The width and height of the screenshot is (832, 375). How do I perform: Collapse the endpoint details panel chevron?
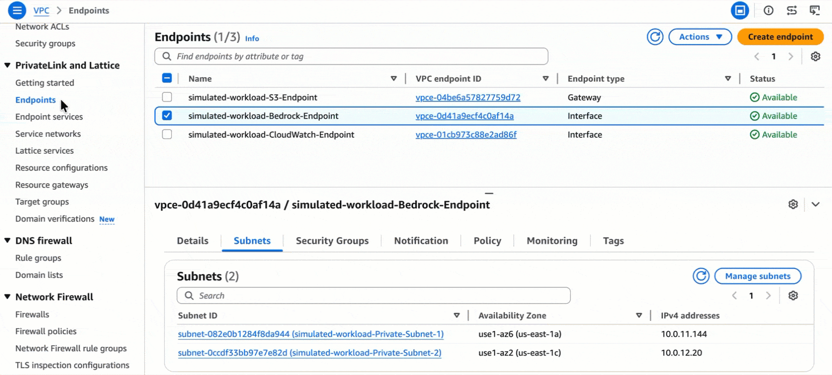(815, 205)
